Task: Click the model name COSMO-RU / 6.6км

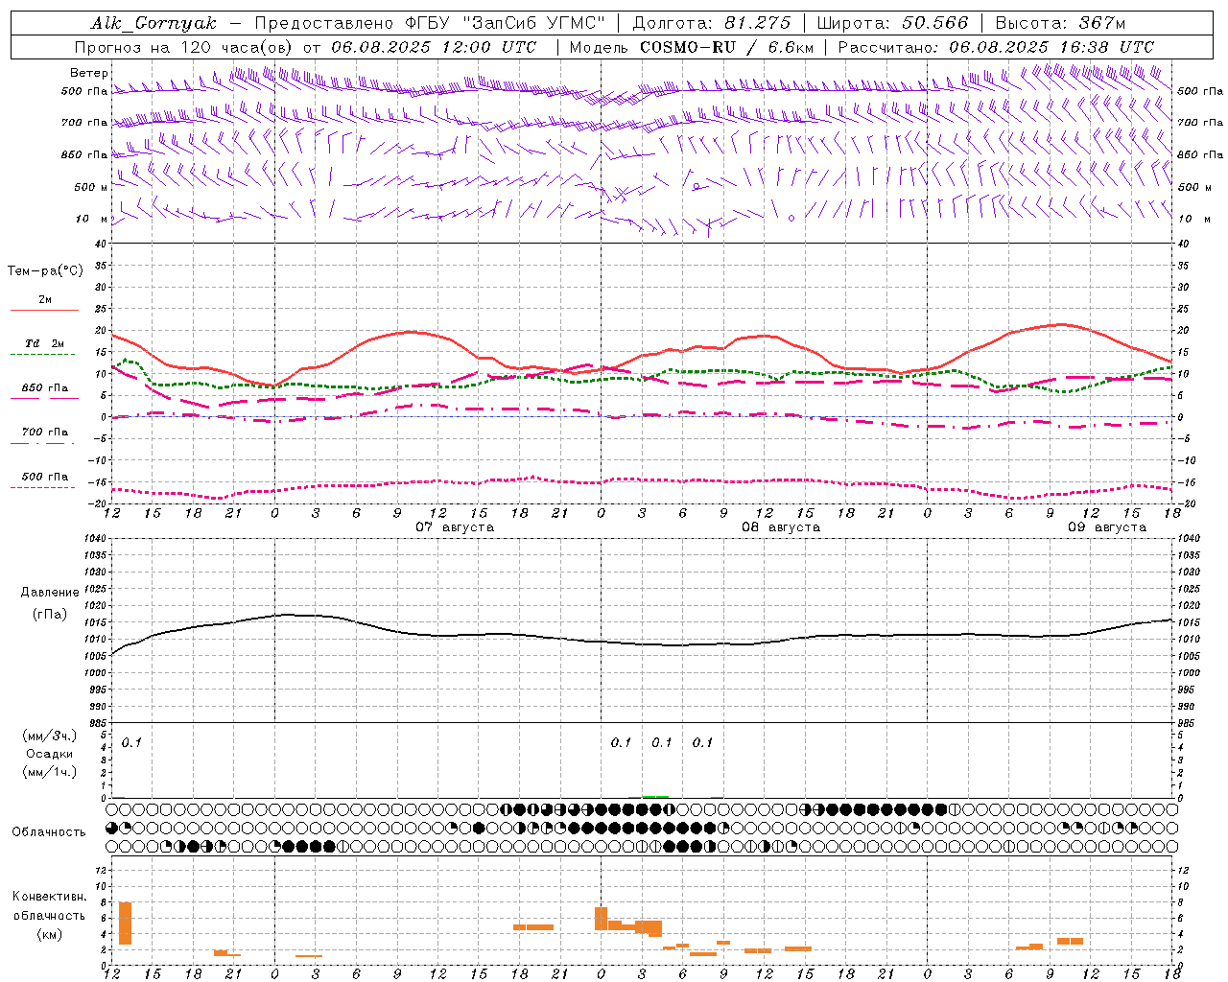Action: pyautogui.click(x=727, y=47)
